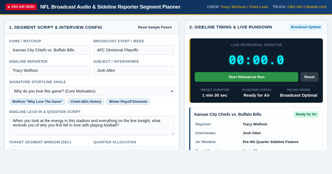The width and height of the screenshot is (332, 174).
Task: Open the Signature Storyline Angle dropdown
Action: tap(92, 91)
